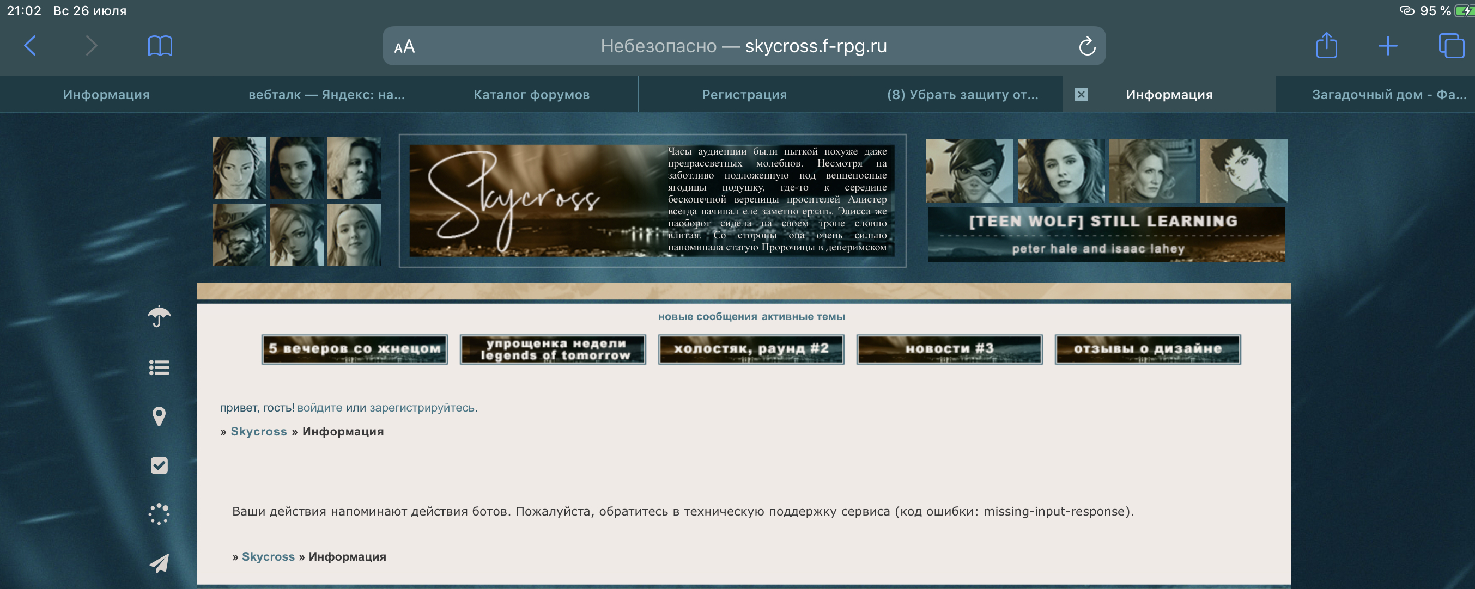Select the checkmark icon in the sidebar
This screenshot has height=589, width=1475.
pos(159,465)
